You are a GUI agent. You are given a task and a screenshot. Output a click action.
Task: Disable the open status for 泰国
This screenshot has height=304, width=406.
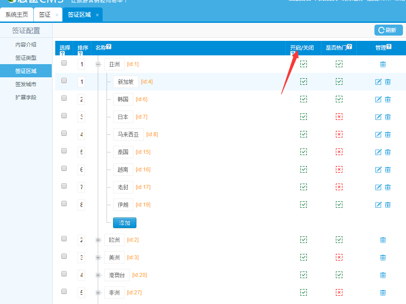coord(303,152)
